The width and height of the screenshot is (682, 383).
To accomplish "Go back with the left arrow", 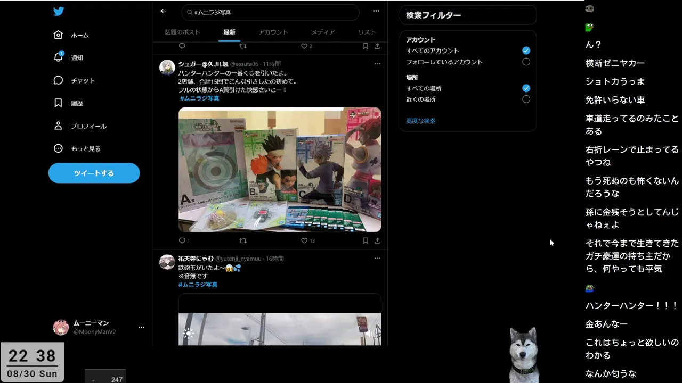I will pos(164,11).
